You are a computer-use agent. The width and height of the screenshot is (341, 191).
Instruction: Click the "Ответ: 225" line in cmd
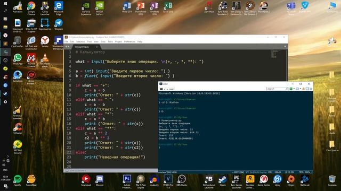[166, 135]
